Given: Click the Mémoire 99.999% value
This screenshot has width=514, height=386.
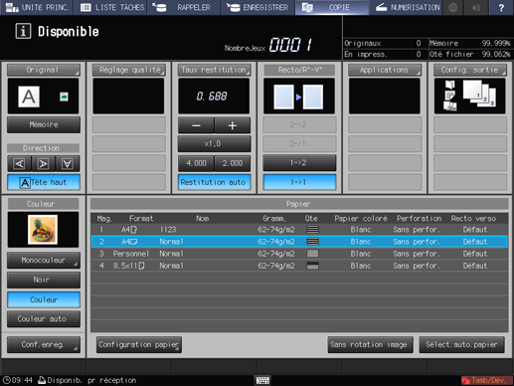Looking at the screenshot, I should pos(496,43).
